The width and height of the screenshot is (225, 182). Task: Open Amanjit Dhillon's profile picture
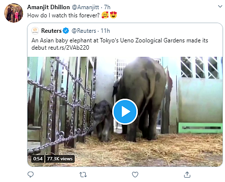(x=13, y=13)
